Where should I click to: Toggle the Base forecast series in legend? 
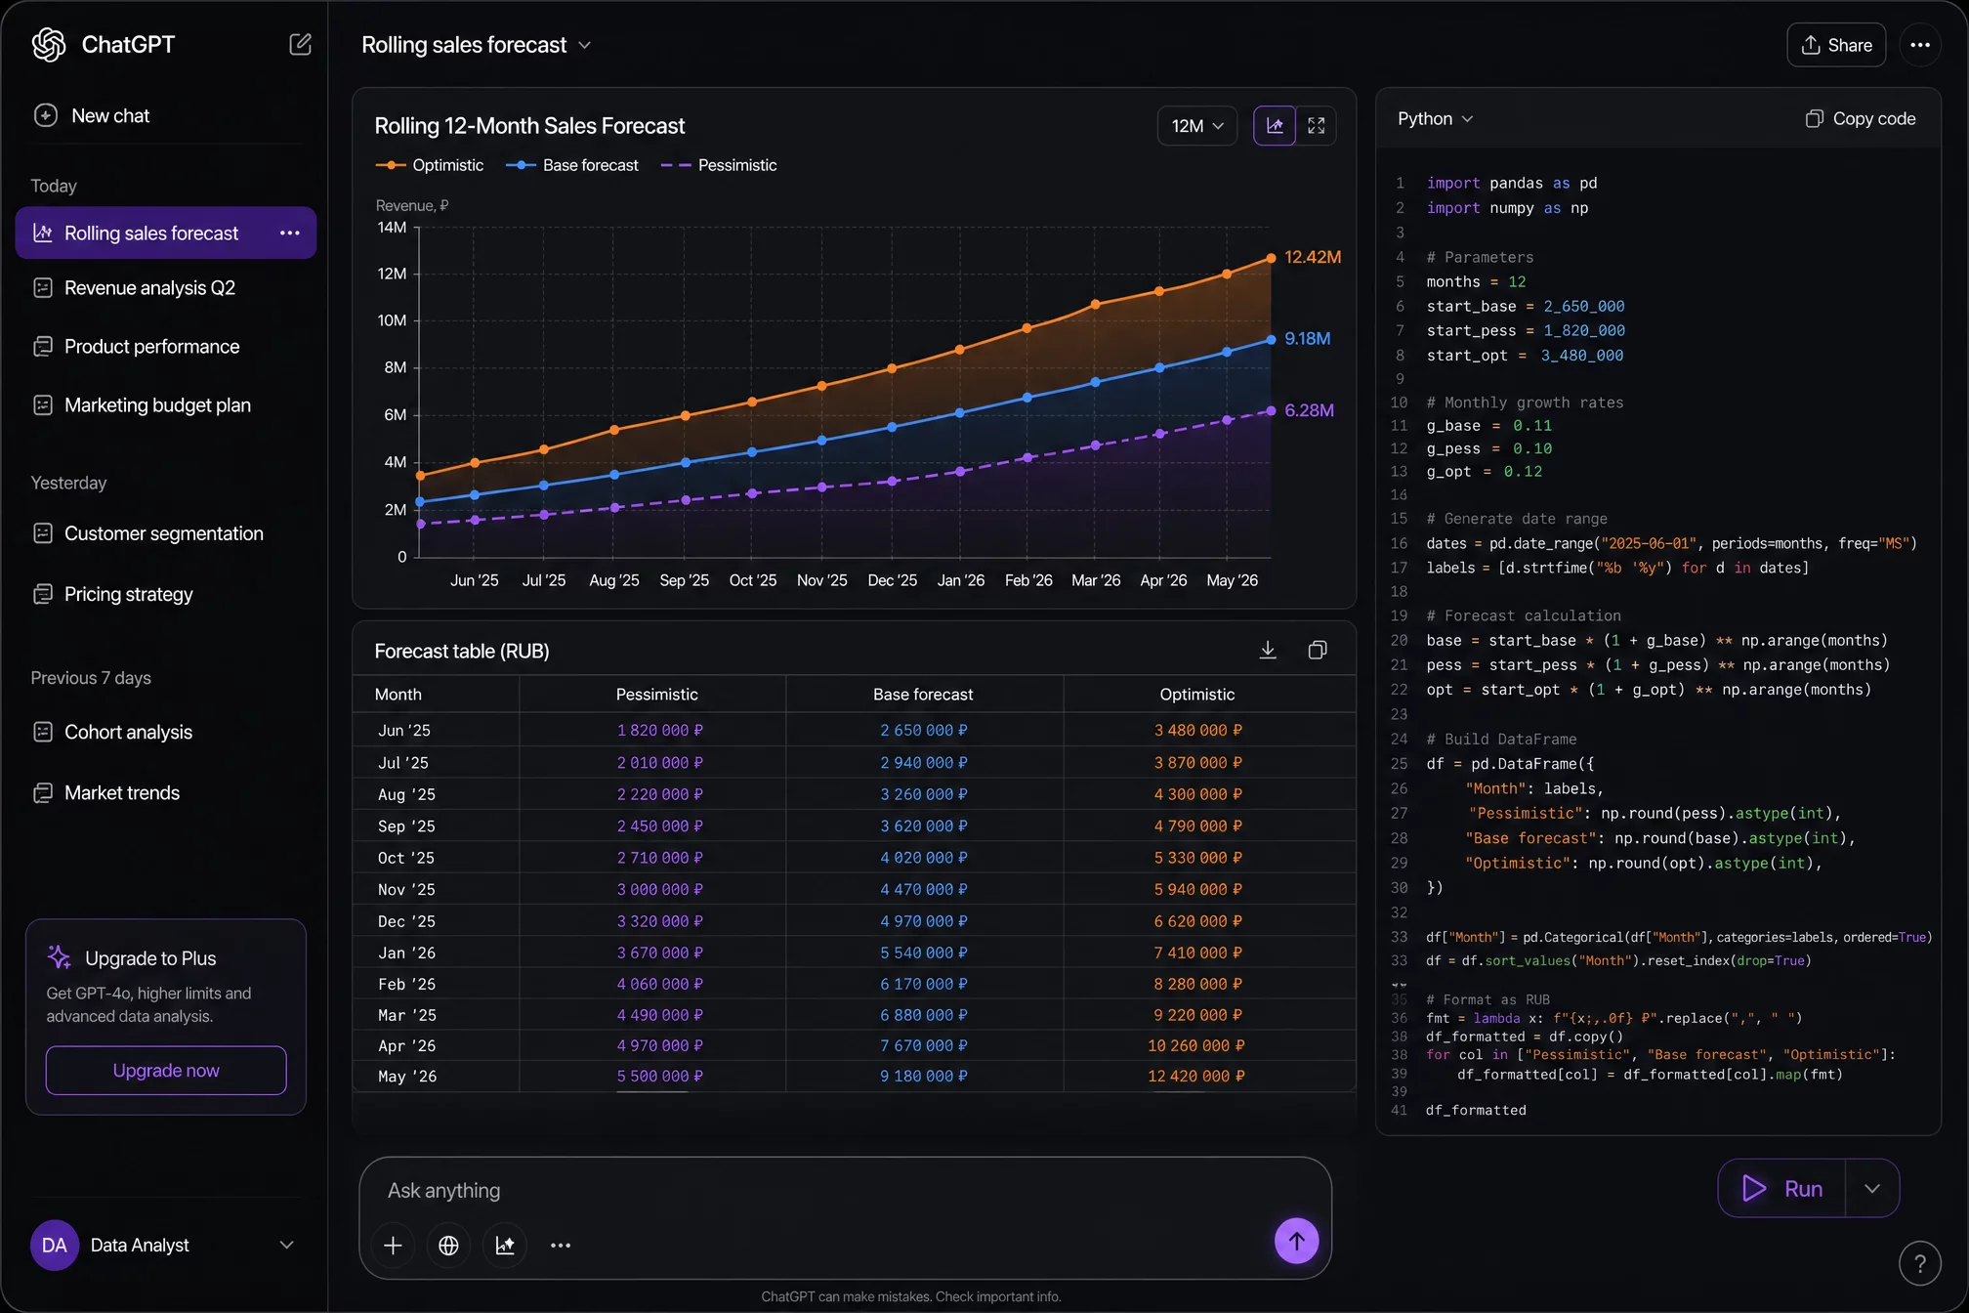[572, 165]
